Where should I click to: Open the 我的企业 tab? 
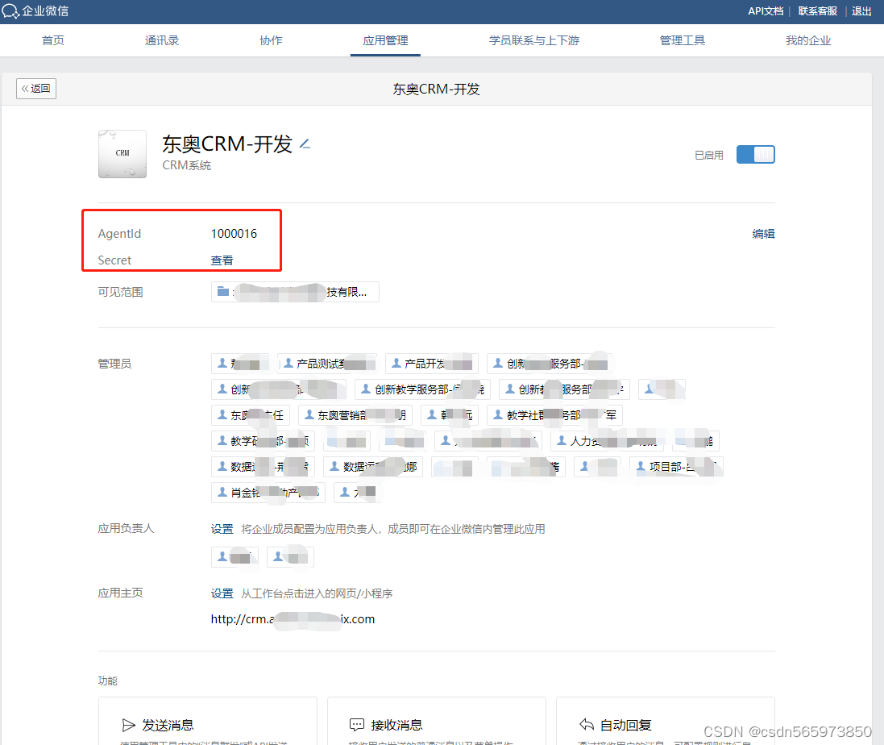808,40
